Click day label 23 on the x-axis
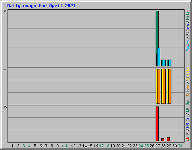192x150 pixels. click(x=135, y=146)
